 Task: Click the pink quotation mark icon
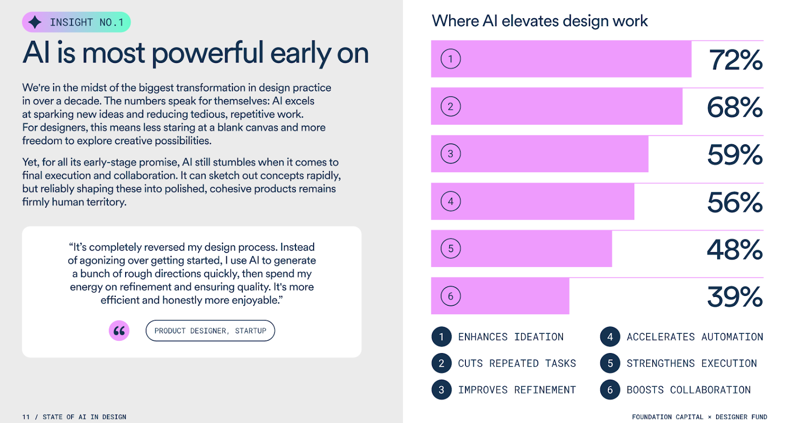pyautogui.click(x=119, y=330)
